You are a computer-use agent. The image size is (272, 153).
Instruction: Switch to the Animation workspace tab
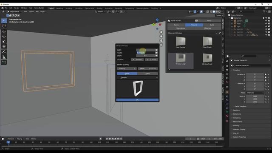[109, 8]
